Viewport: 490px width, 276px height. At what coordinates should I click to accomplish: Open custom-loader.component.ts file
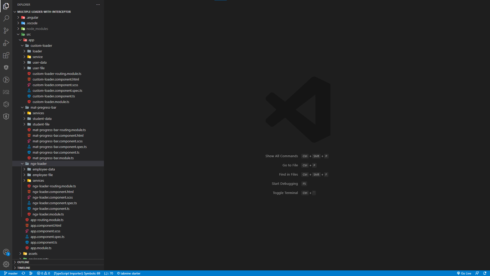pos(58,96)
